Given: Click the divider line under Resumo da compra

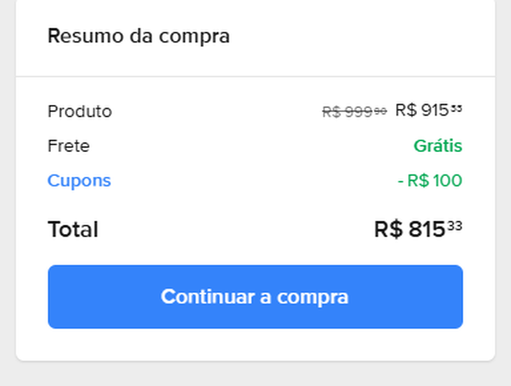Looking at the screenshot, I should coord(255,76).
